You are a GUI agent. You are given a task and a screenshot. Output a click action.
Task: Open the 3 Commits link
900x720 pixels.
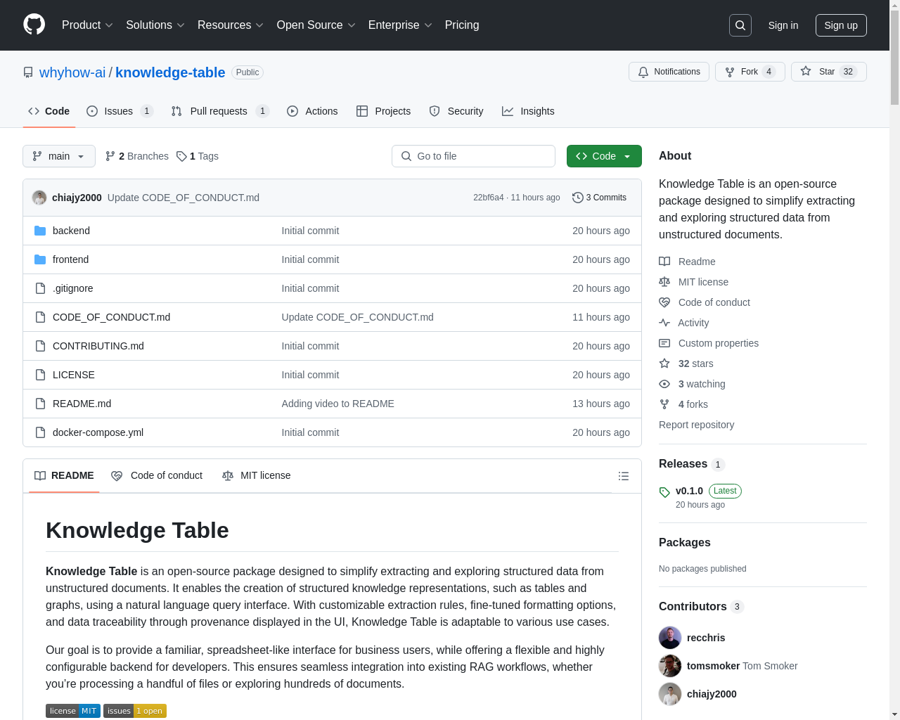point(599,198)
